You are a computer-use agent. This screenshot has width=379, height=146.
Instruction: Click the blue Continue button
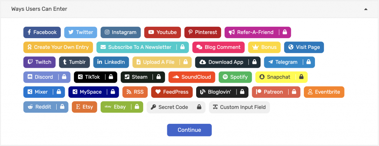(x=189, y=130)
